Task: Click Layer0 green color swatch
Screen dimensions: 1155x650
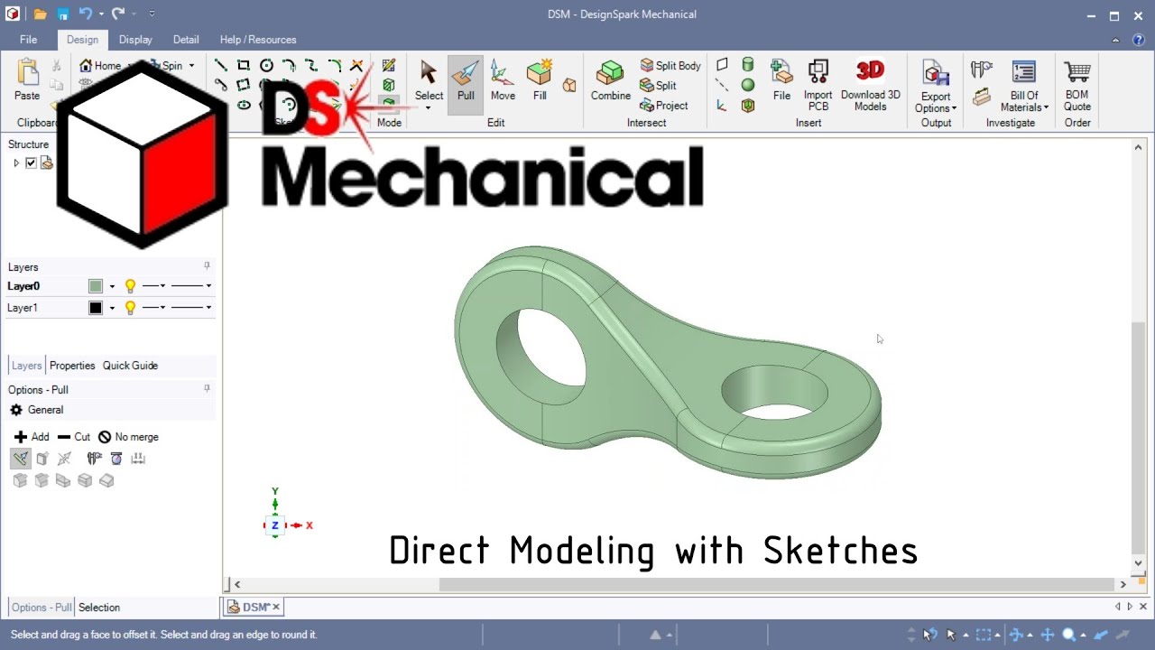Action: click(x=96, y=286)
